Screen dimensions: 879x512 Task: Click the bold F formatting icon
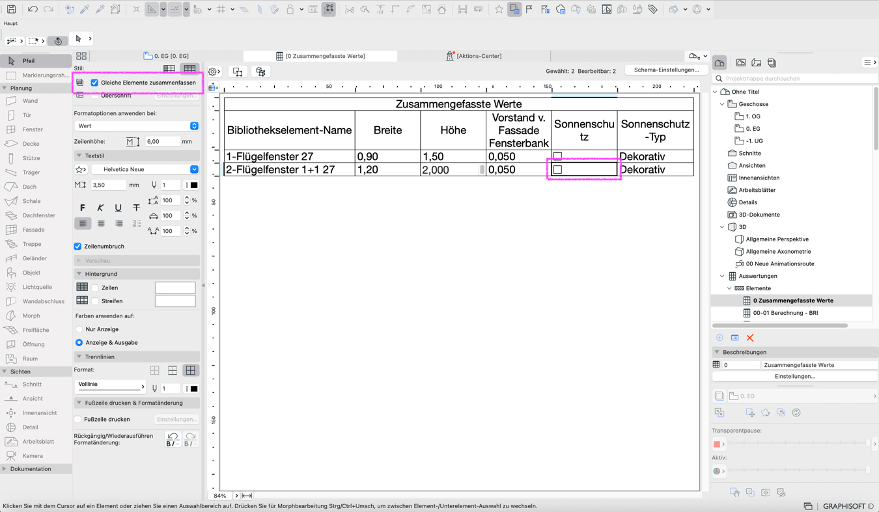[83, 208]
